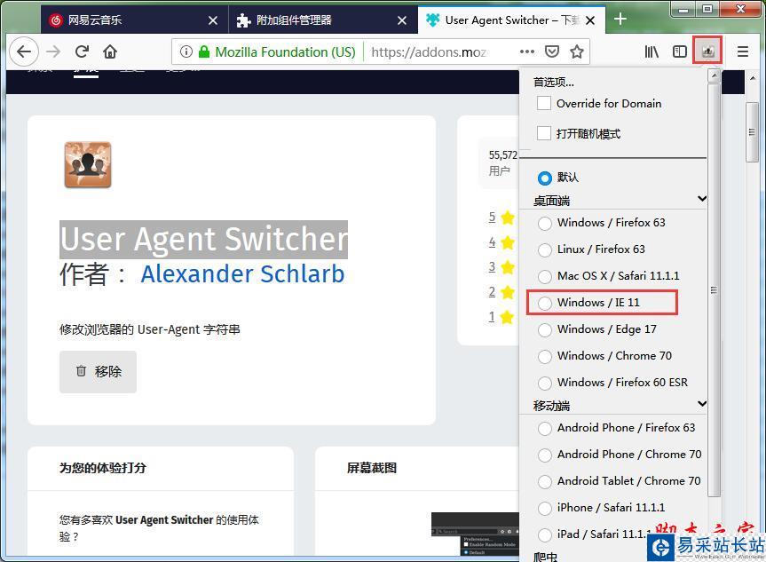This screenshot has width=766, height=562.
Task: Click the User Agent Switcher toolbar icon
Action: click(x=708, y=51)
